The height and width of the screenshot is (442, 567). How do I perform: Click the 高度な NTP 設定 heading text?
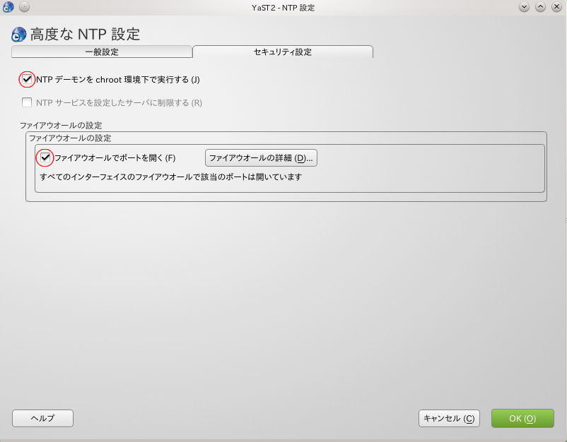coord(85,35)
